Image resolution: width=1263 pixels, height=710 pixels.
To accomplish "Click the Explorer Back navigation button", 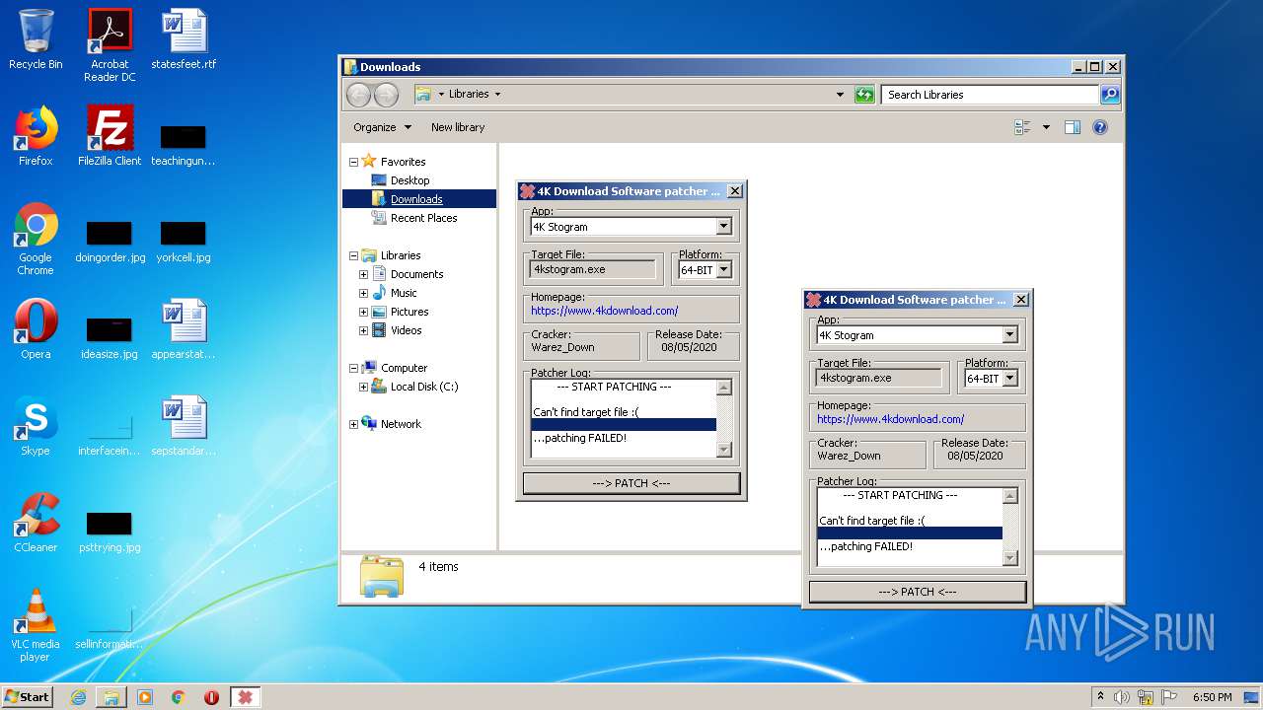I will [358, 95].
